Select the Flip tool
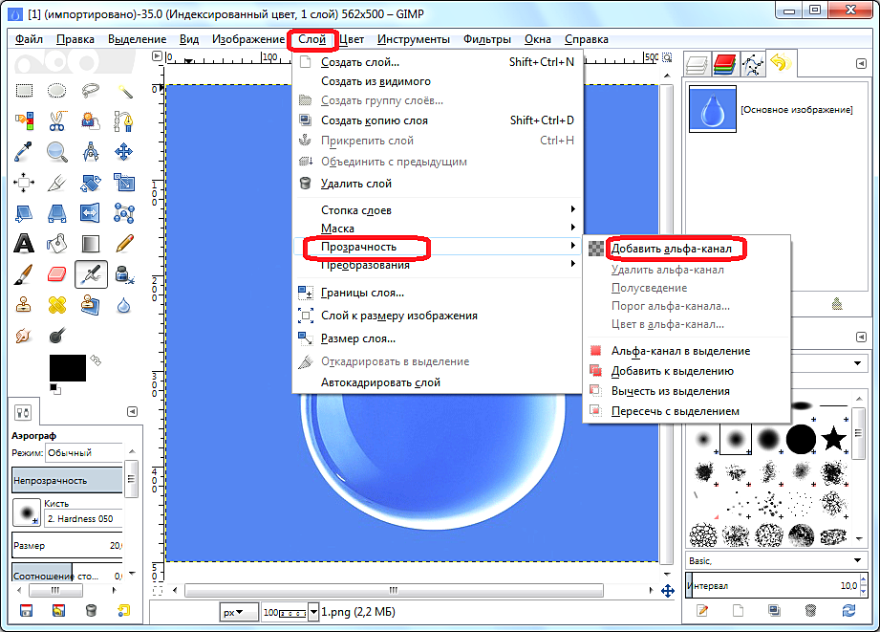Screen dimensions: 880x632 point(90,213)
